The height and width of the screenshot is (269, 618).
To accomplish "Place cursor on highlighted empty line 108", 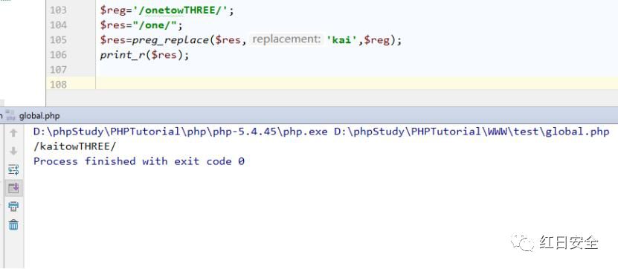I will click(x=357, y=83).
